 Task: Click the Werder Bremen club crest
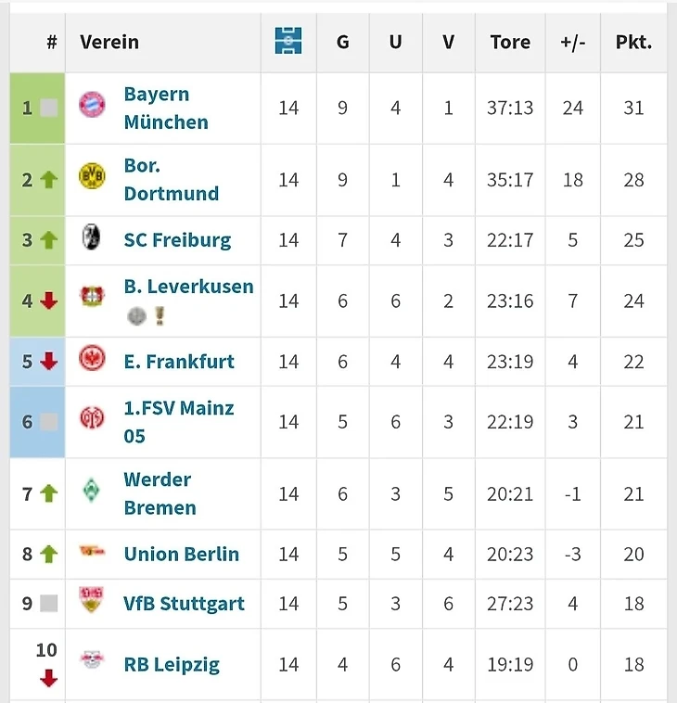coord(92,492)
